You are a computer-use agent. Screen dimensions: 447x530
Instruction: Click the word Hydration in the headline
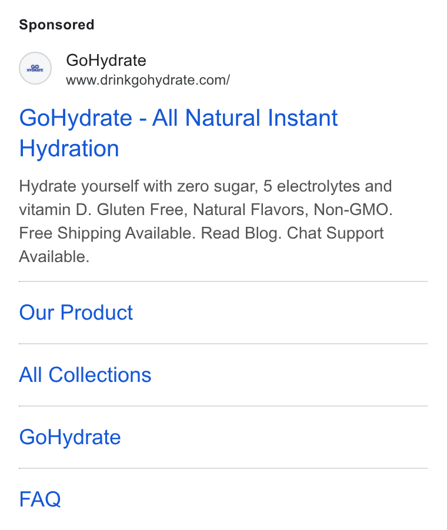[x=69, y=148]
